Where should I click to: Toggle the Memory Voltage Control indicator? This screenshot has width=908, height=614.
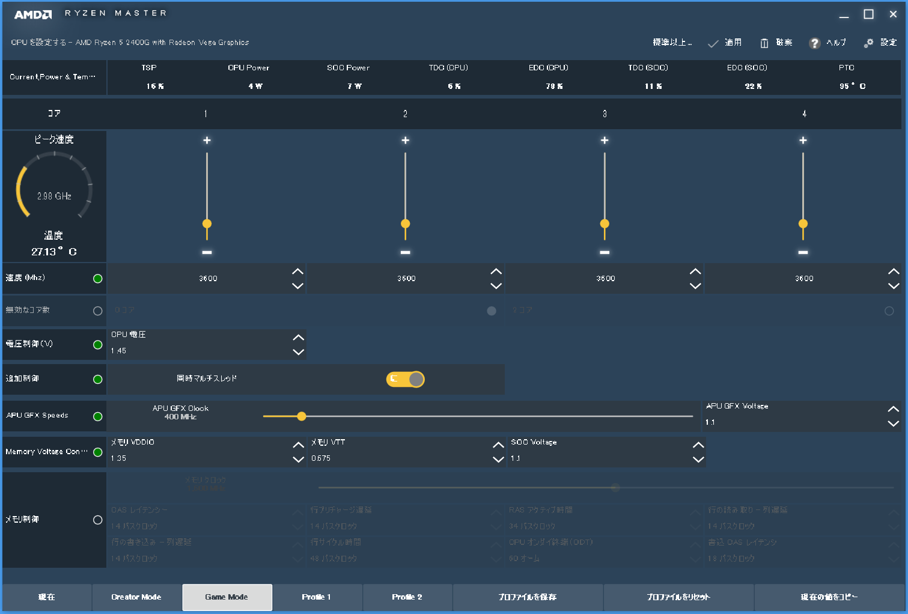[98, 452]
